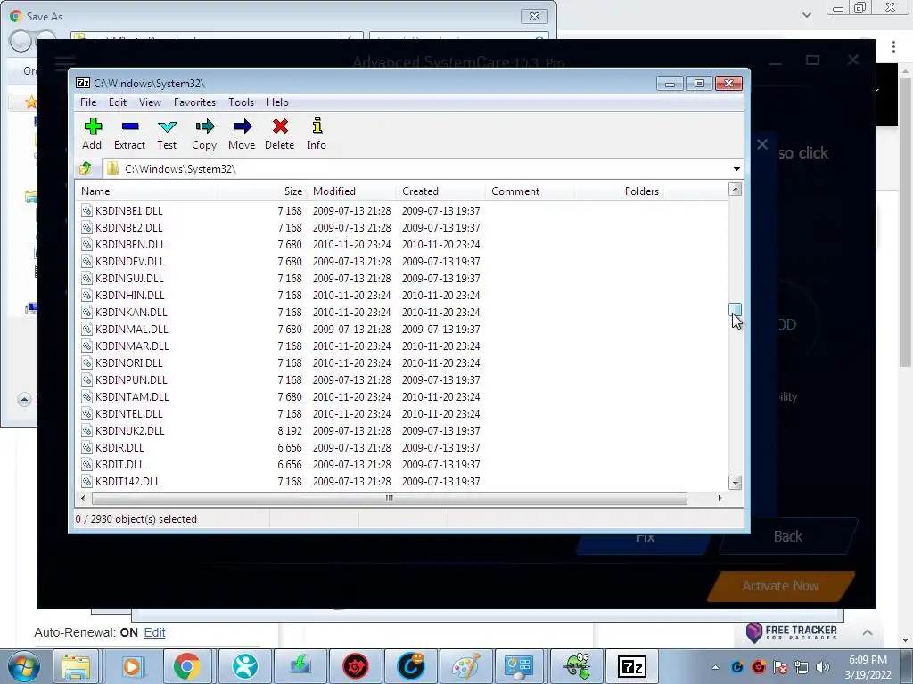Open the Help menu
The image size is (913, 684).
[x=278, y=102]
